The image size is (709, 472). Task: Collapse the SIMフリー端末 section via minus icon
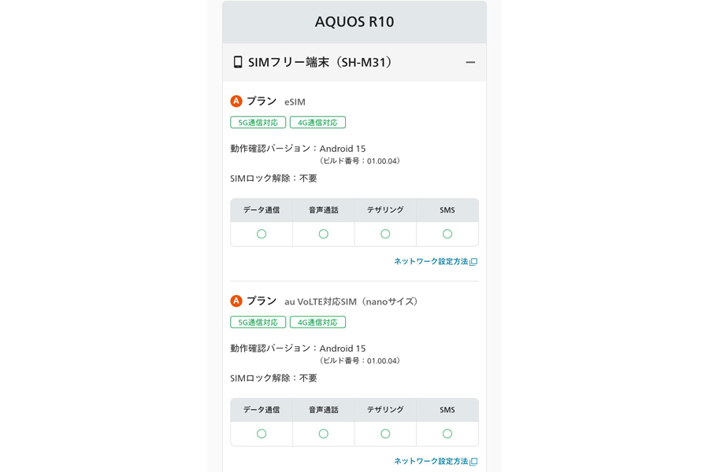[470, 62]
